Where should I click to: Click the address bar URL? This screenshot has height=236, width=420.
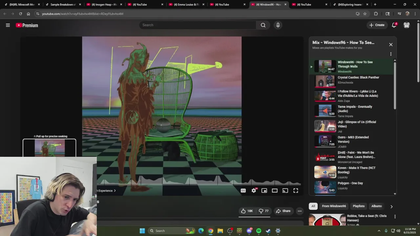[83, 14]
